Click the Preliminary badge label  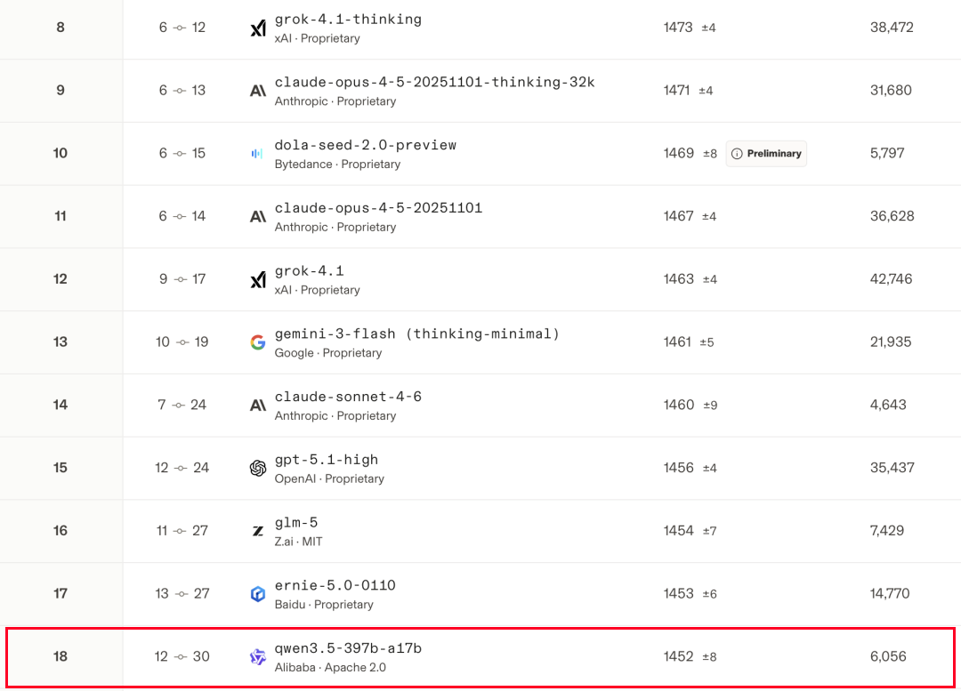coord(774,154)
